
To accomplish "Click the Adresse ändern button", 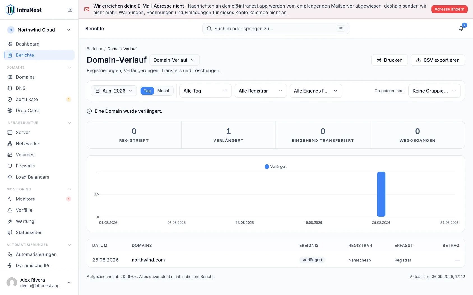I will (449, 9).
